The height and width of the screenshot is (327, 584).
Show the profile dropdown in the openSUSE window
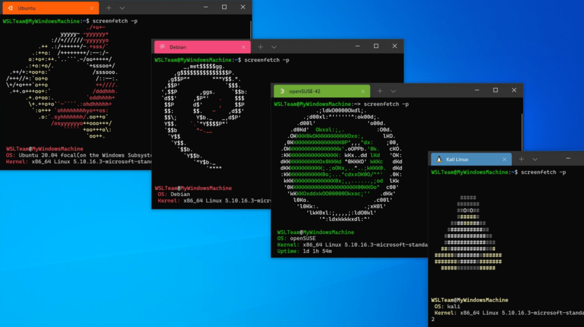[x=393, y=91]
